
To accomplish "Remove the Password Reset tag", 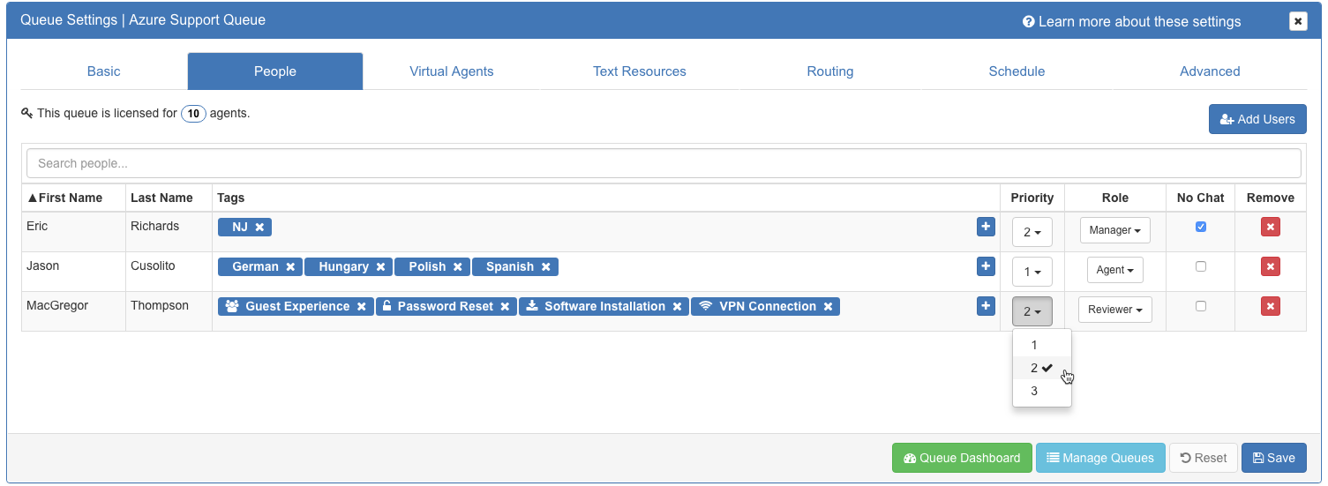I will (x=505, y=307).
